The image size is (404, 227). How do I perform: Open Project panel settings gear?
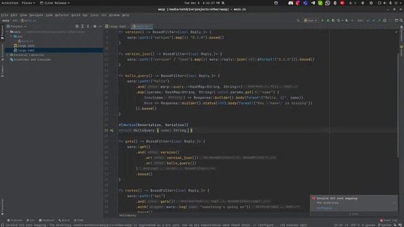tap(95, 26)
